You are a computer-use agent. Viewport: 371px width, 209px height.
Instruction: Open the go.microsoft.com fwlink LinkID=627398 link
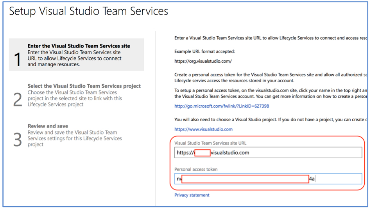(222, 106)
